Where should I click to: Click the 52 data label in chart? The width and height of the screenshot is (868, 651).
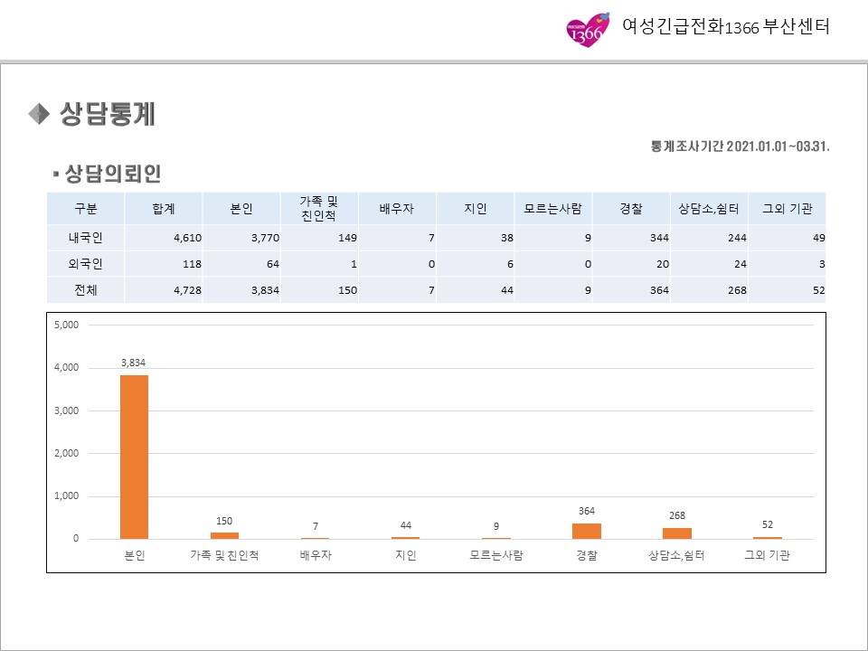tap(768, 524)
